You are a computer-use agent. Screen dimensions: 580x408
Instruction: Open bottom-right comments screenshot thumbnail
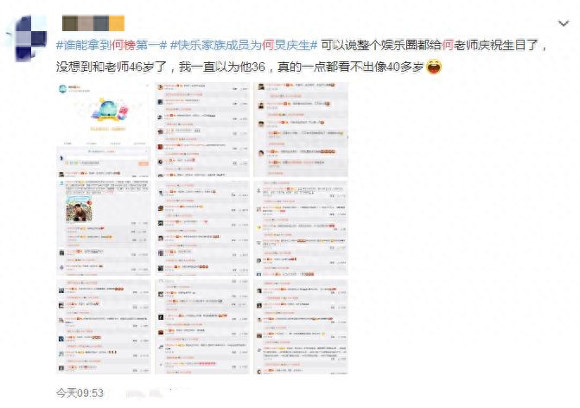coord(301,327)
